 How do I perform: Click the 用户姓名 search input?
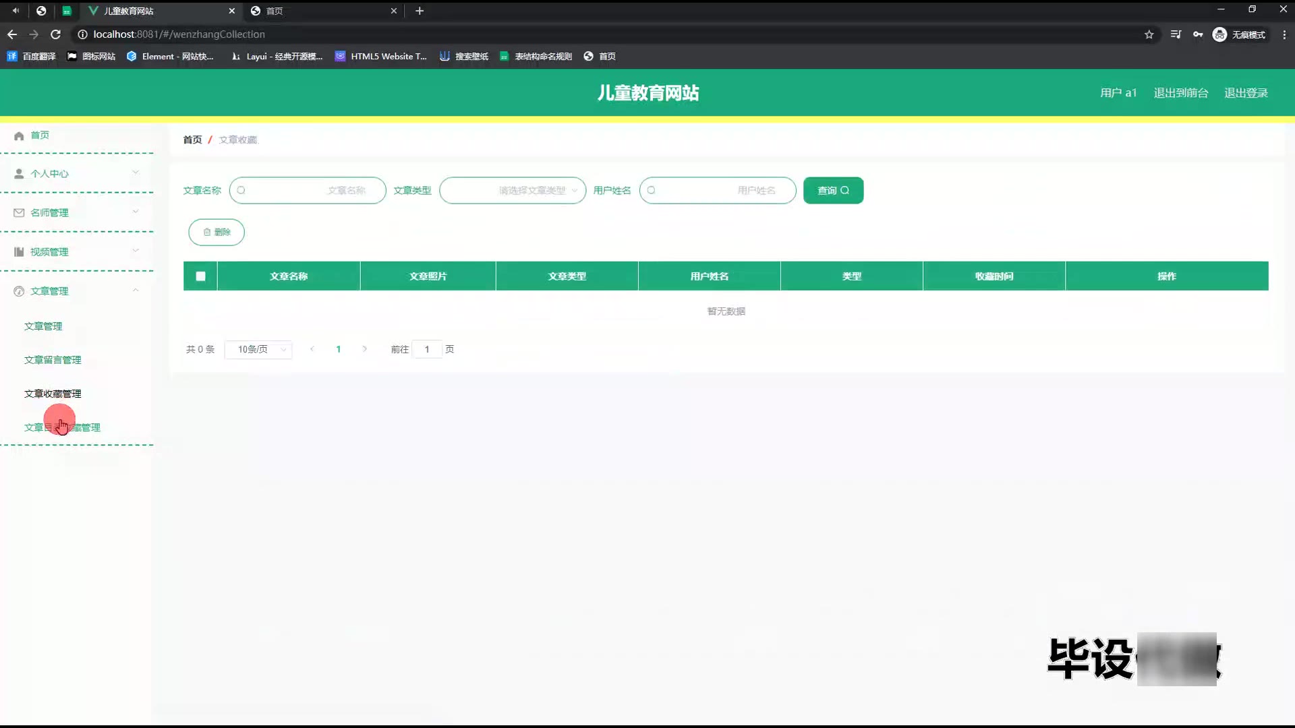pyautogui.click(x=718, y=191)
